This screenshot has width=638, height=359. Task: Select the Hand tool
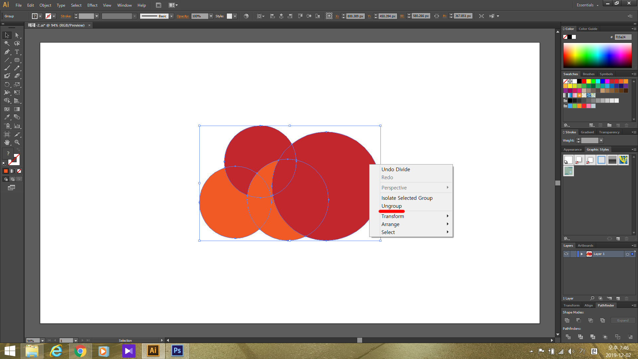tap(7, 142)
